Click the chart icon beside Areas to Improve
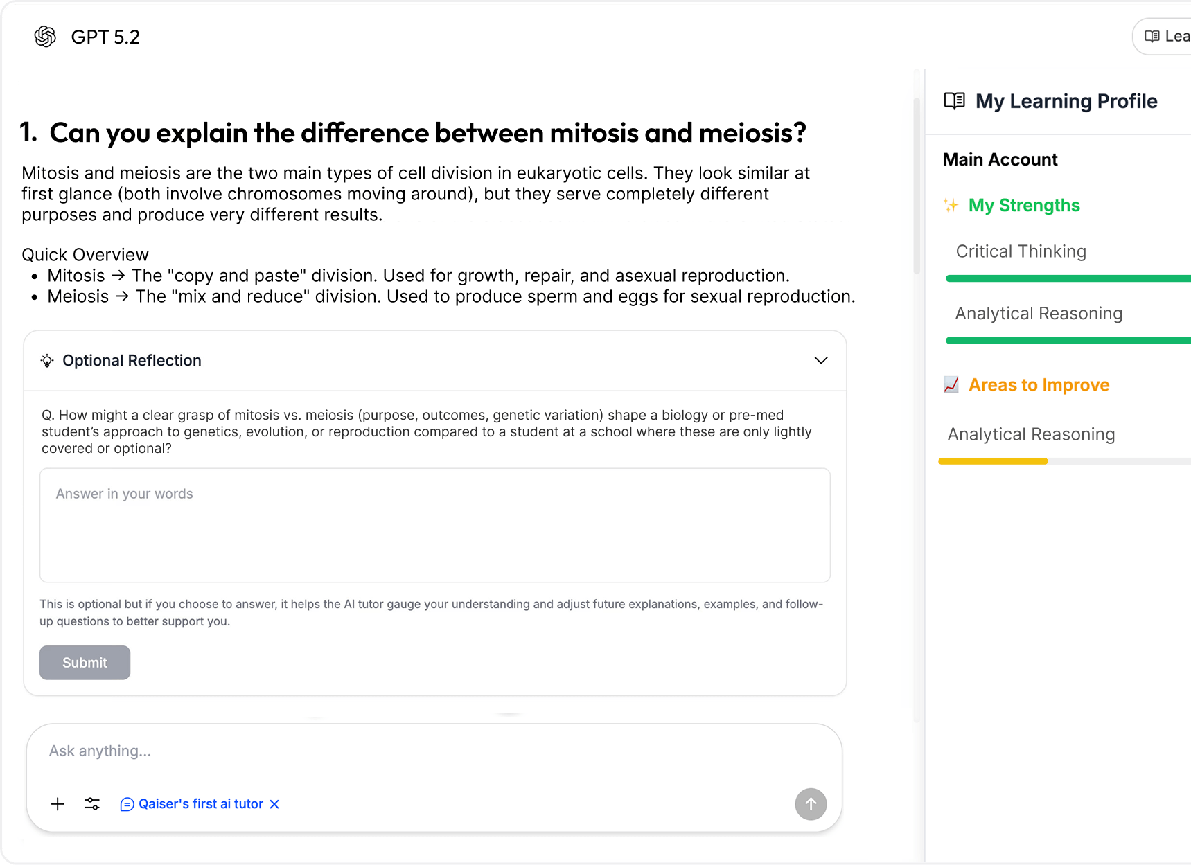 click(951, 385)
